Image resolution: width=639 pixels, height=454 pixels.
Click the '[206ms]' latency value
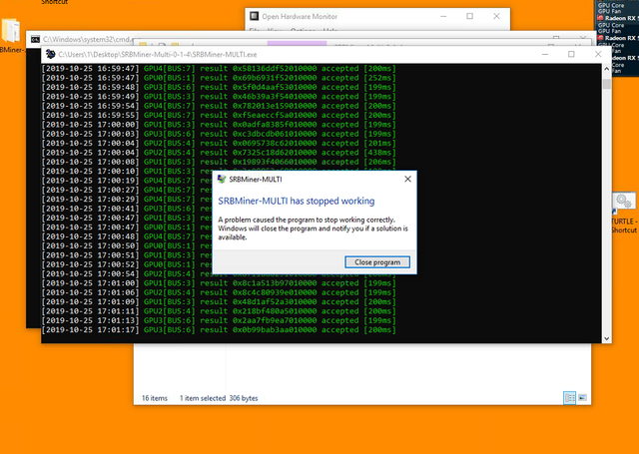point(379,162)
